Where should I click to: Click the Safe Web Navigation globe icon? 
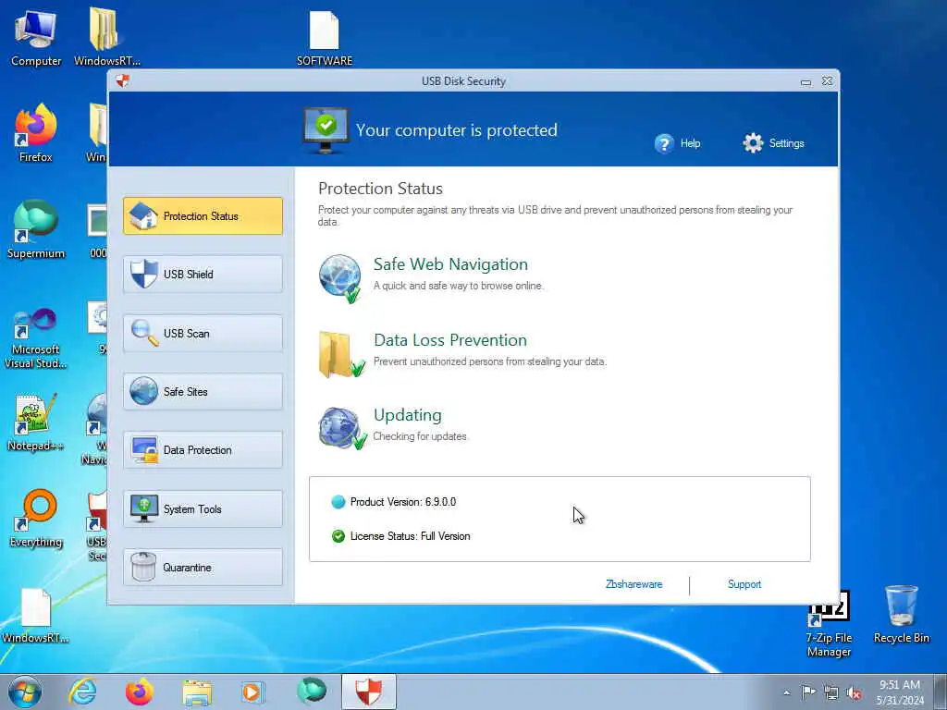pyautogui.click(x=340, y=277)
